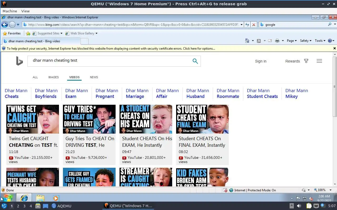
Task: Click the Print icon in command bar
Action: pyautogui.click(x=277, y=41)
